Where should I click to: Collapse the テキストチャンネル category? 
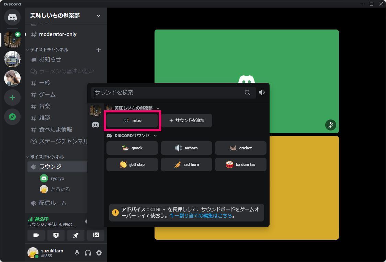(47, 50)
